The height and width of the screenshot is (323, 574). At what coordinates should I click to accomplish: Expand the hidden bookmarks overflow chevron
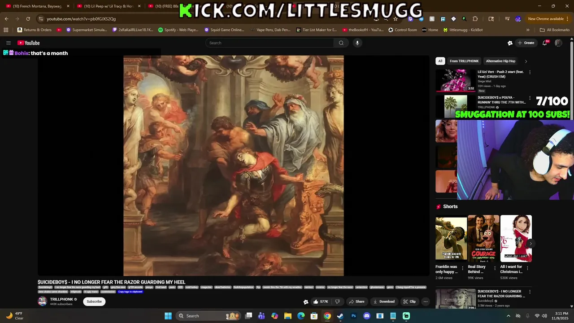(x=528, y=30)
